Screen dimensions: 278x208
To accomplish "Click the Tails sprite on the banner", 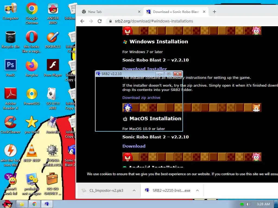I will tap(256, 108).
